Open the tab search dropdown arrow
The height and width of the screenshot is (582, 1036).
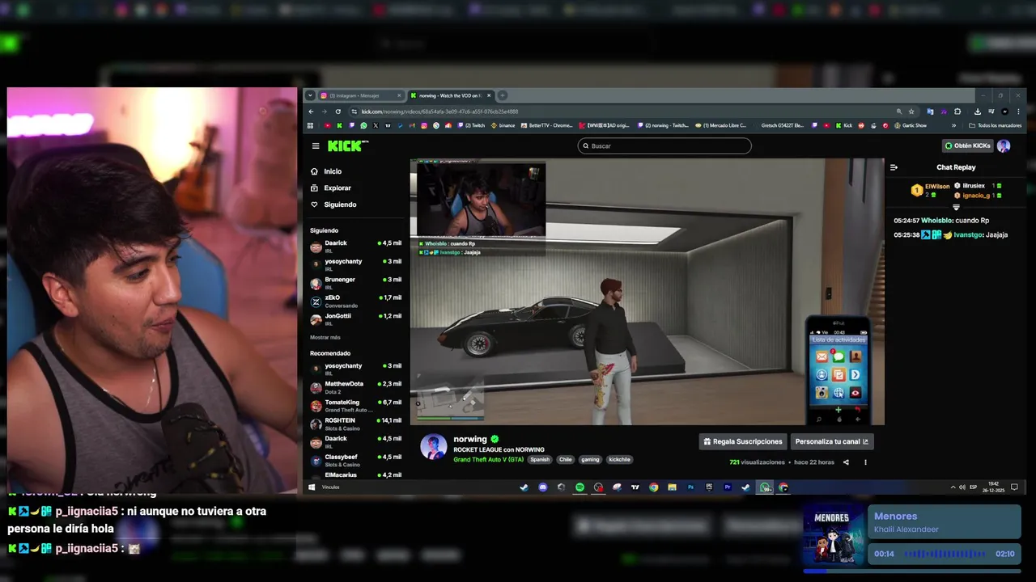[310, 95]
